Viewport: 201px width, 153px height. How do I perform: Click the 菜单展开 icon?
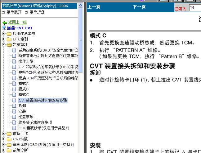[x=3, y=12]
